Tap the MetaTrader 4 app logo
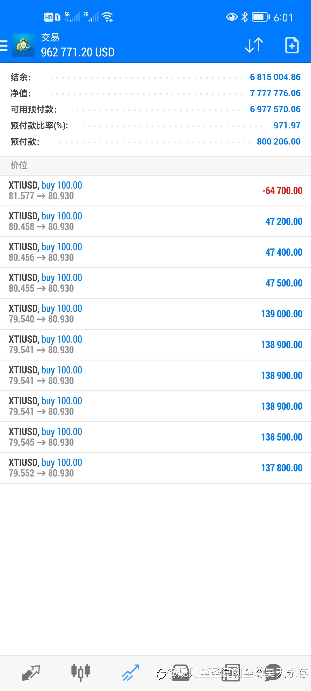 tap(23, 45)
